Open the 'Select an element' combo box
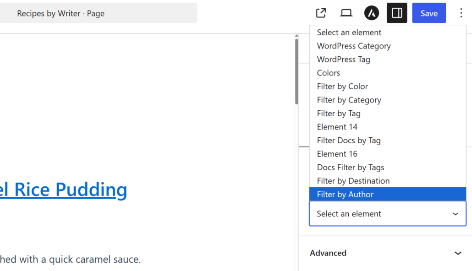This screenshot has width=472, height=271. click(387, 214)
